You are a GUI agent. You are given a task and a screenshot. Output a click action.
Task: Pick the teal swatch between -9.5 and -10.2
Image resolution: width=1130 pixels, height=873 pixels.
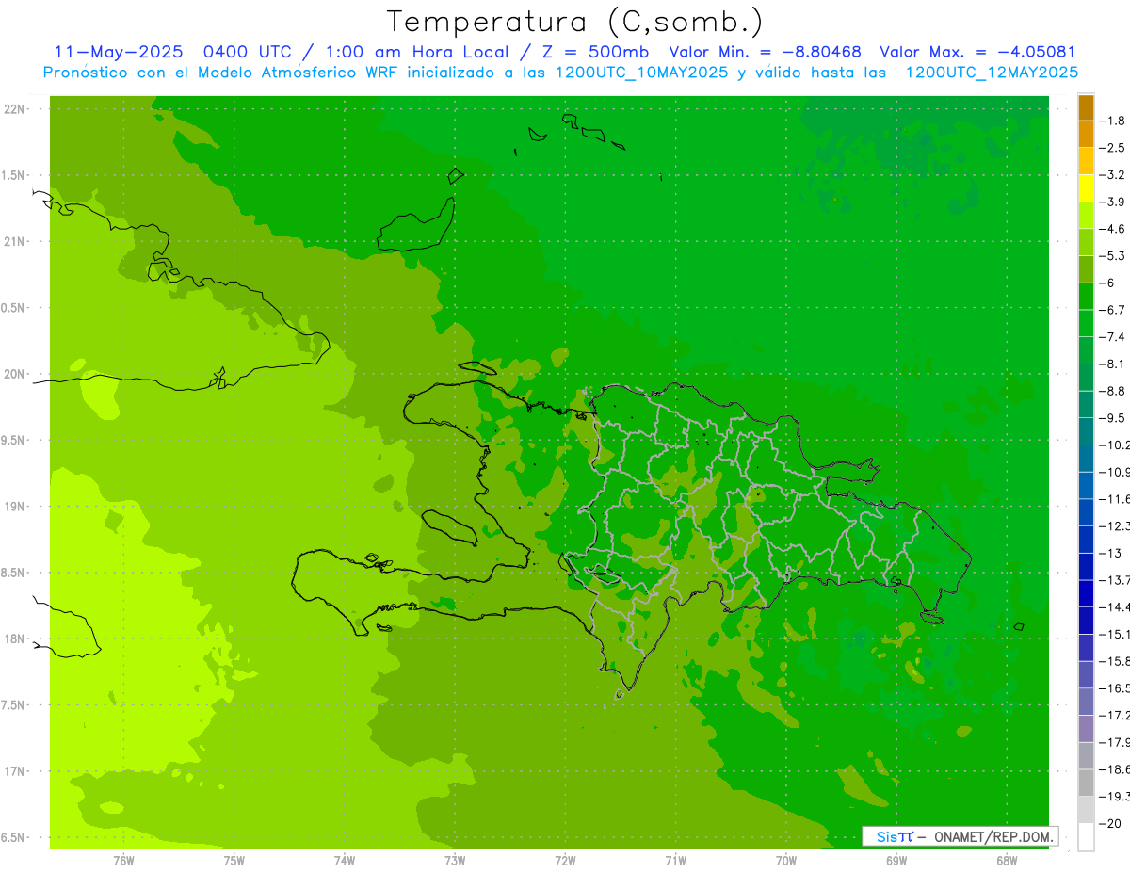point(1086,431)
